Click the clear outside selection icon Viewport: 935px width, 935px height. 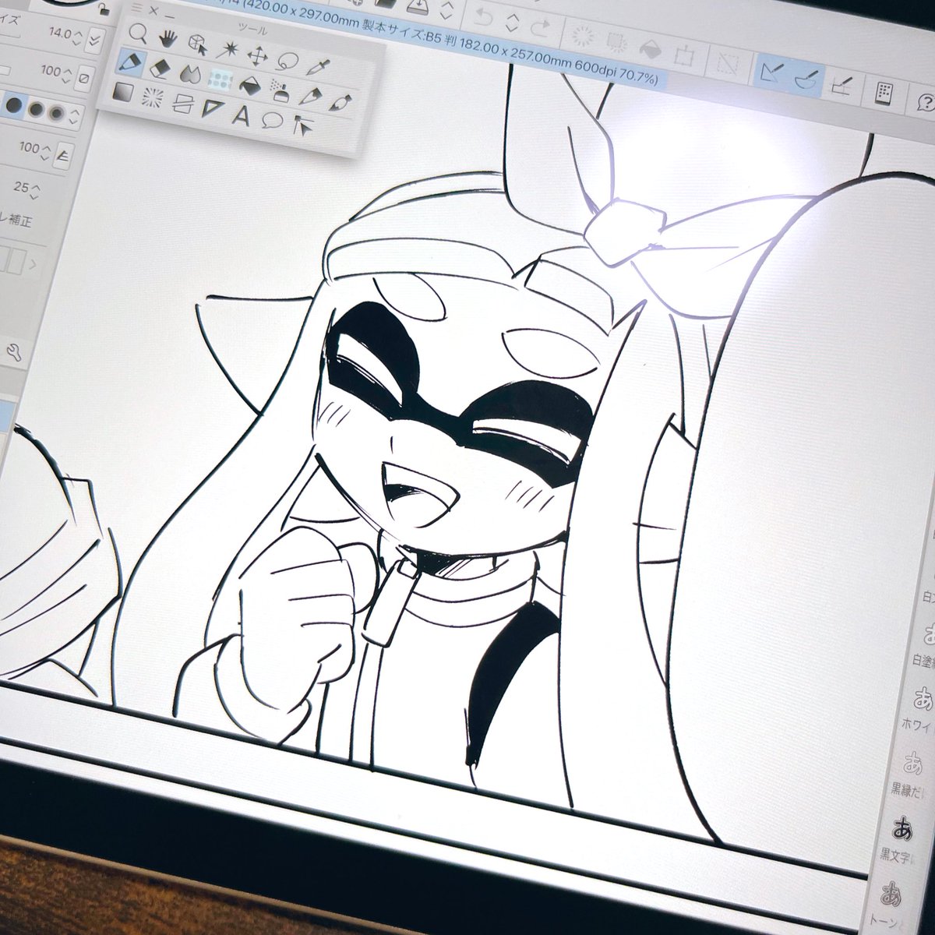[616, 44]
